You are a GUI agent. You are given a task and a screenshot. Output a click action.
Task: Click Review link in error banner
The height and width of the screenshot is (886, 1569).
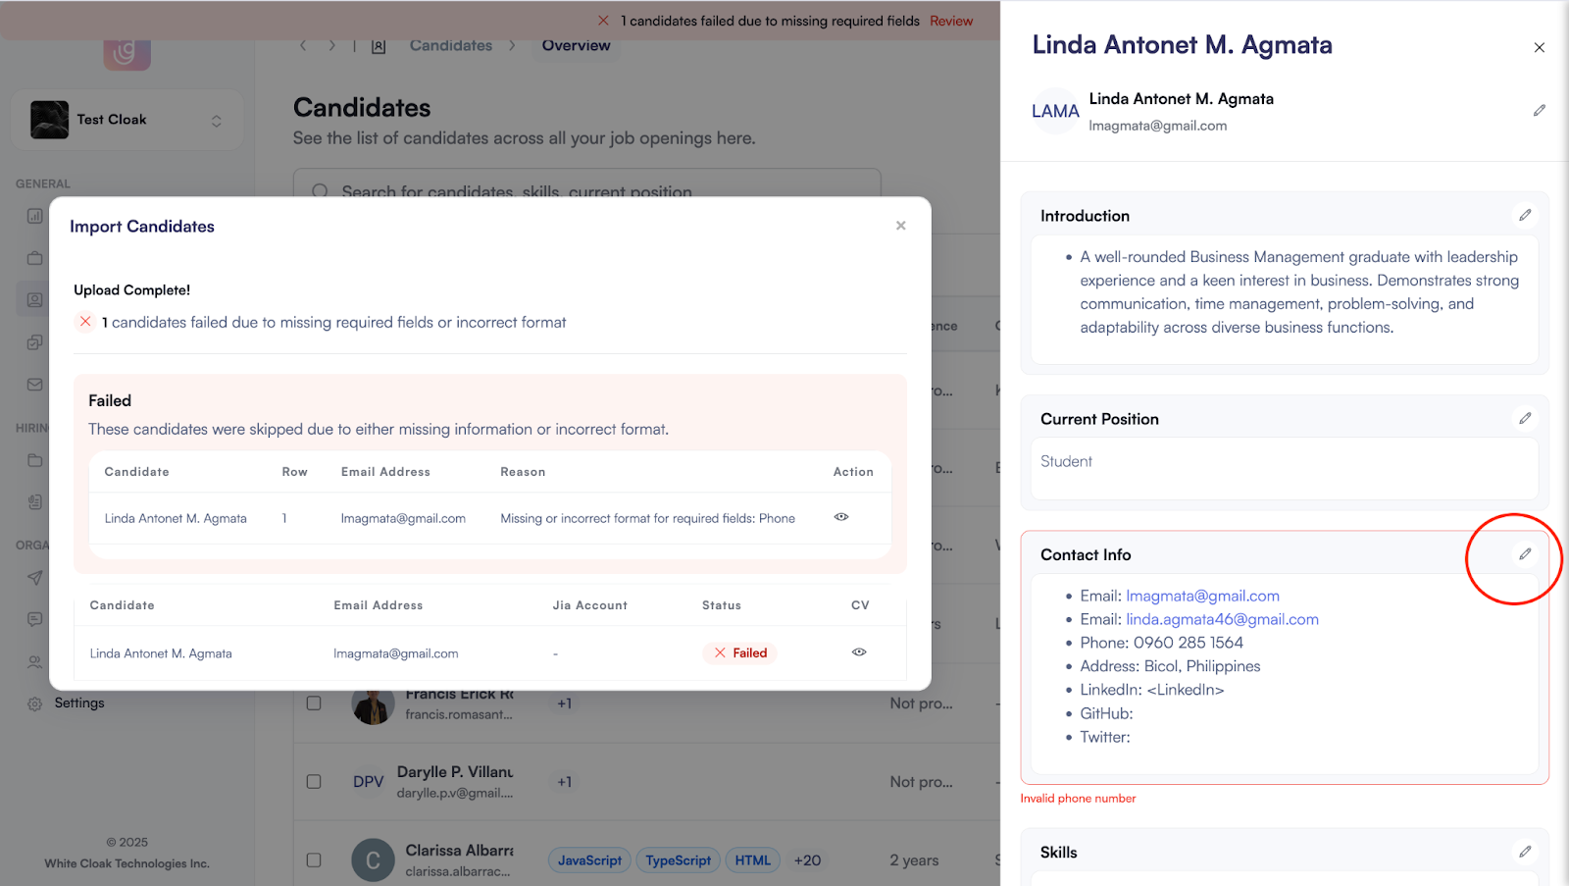click(x=951, y=21)
